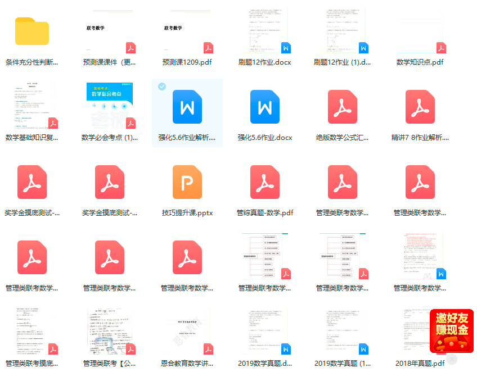Open the 2019数学真题 Word document preview
Viewport: 477px width, 372px height.
[265, 332]
